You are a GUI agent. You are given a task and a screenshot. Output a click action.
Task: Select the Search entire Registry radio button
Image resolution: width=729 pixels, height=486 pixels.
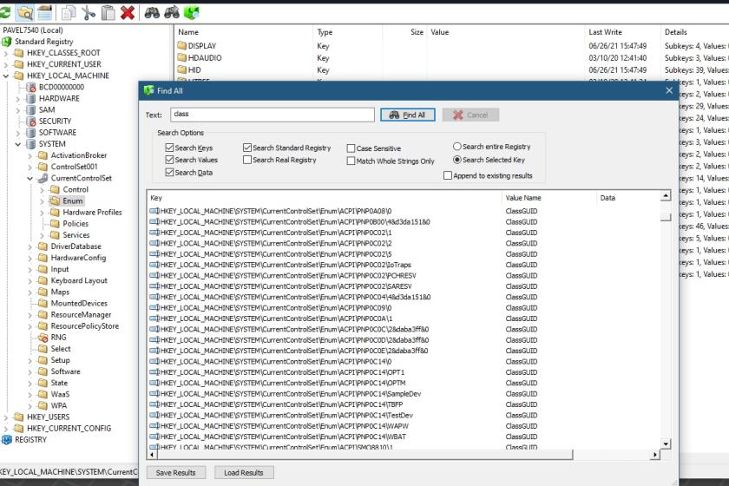(x=457, y=147)
